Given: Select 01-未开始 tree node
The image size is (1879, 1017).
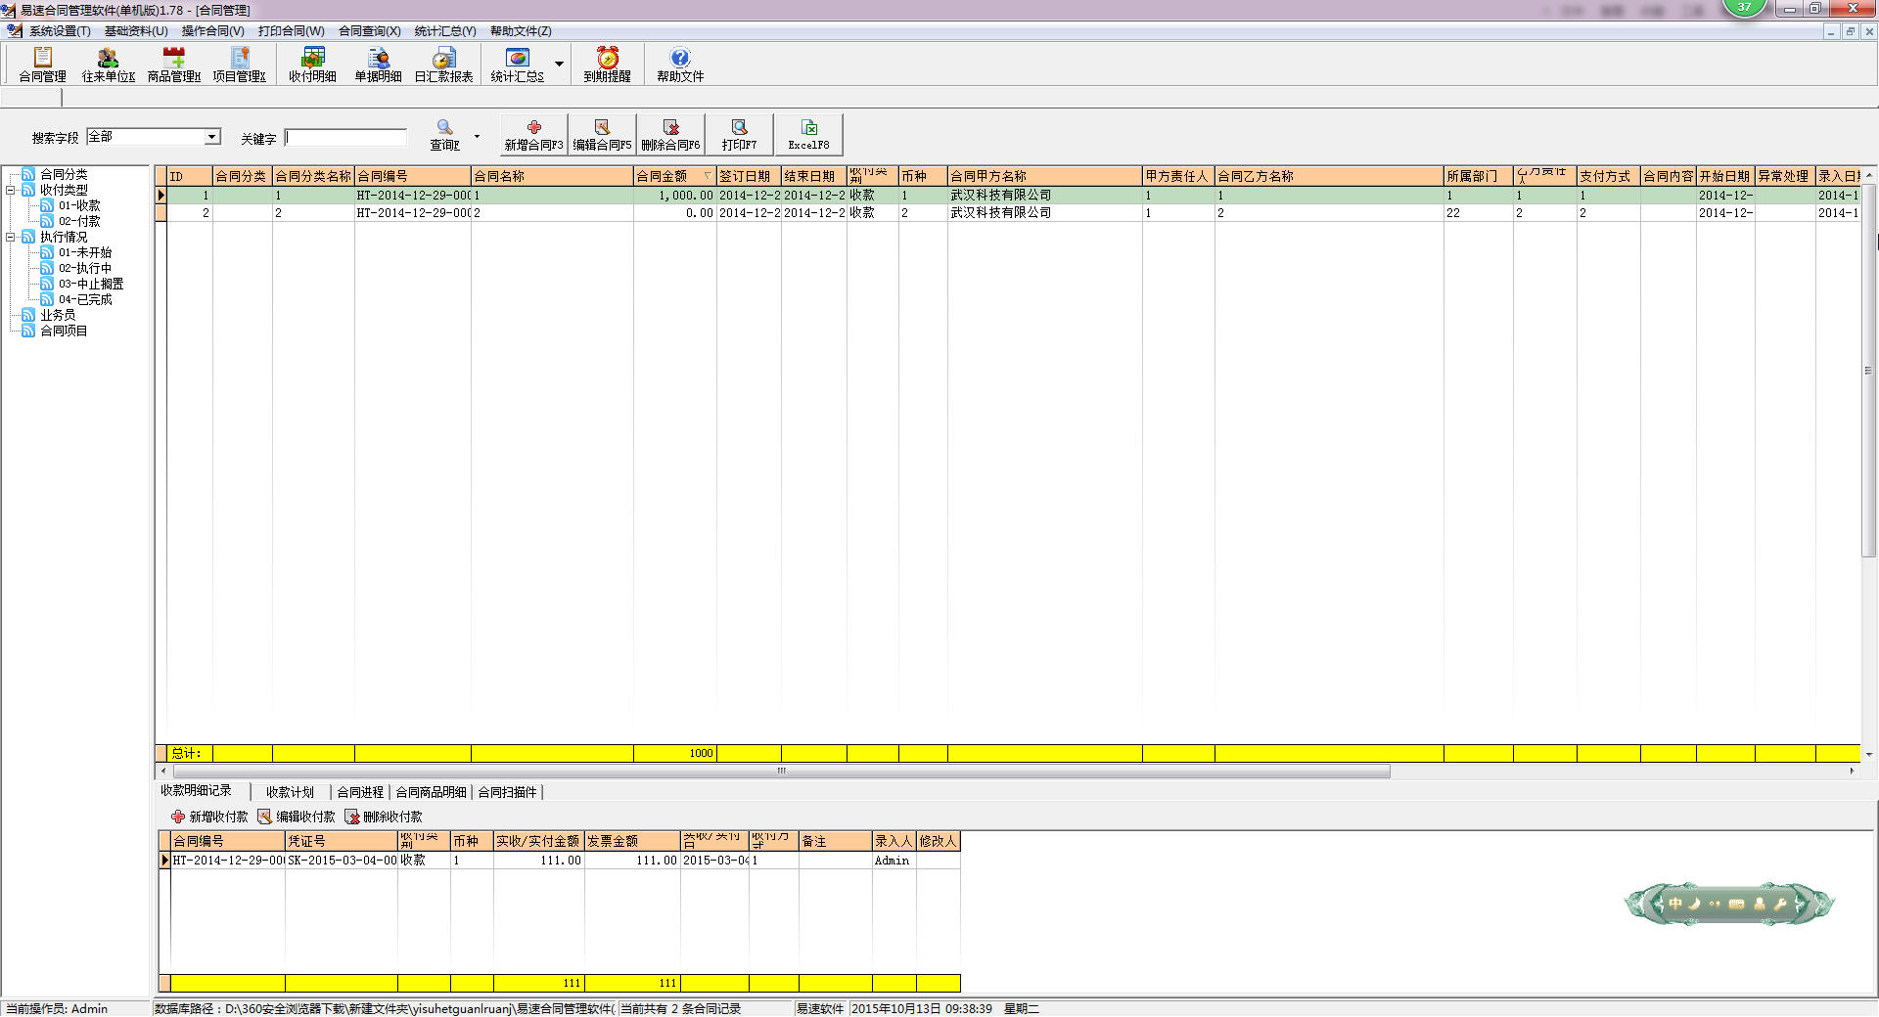Looking at the screenshot, I should coord(85,252).
